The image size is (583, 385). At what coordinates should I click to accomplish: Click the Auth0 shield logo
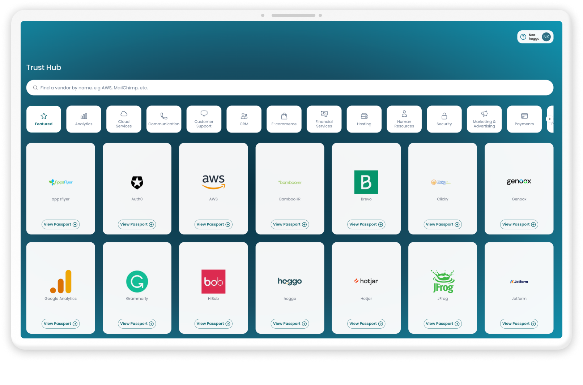(x=137, y=182)
